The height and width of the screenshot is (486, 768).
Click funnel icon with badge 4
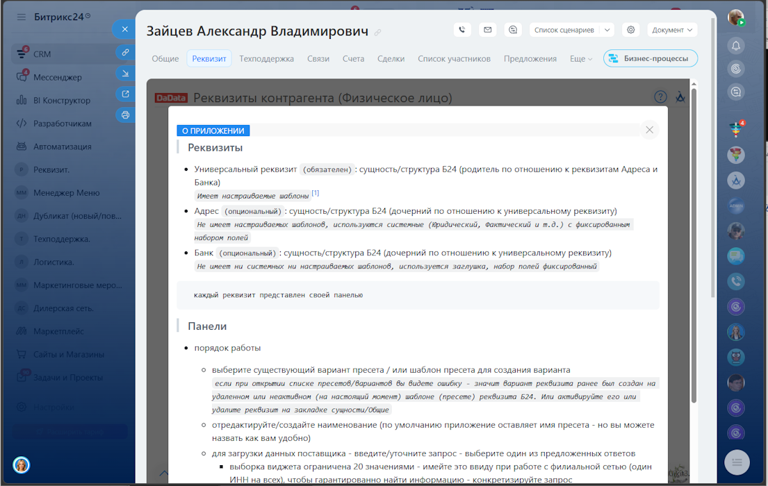(735, 129)
